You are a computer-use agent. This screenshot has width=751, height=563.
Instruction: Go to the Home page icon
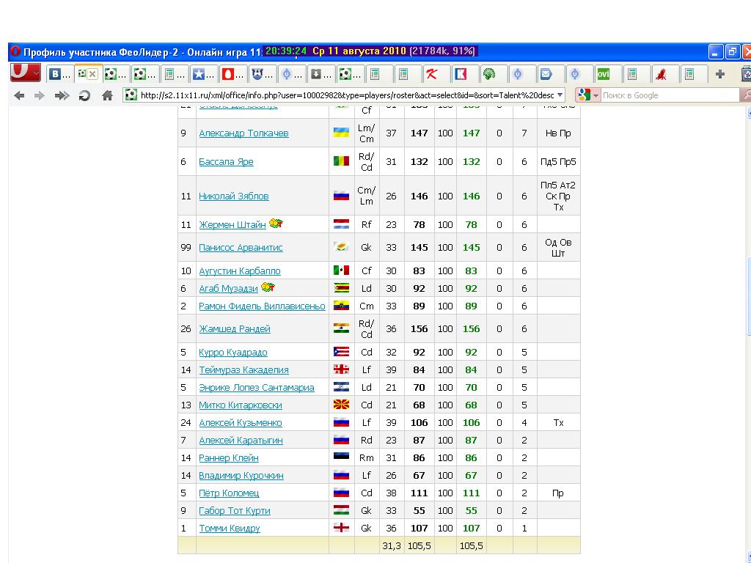coord(107,95)
